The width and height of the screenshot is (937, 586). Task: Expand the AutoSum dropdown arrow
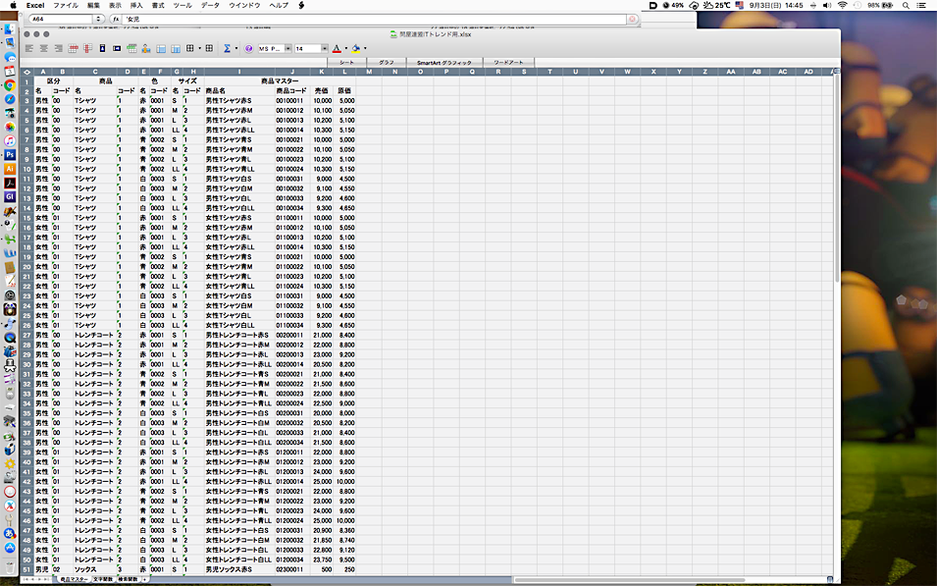click(236, 48)
